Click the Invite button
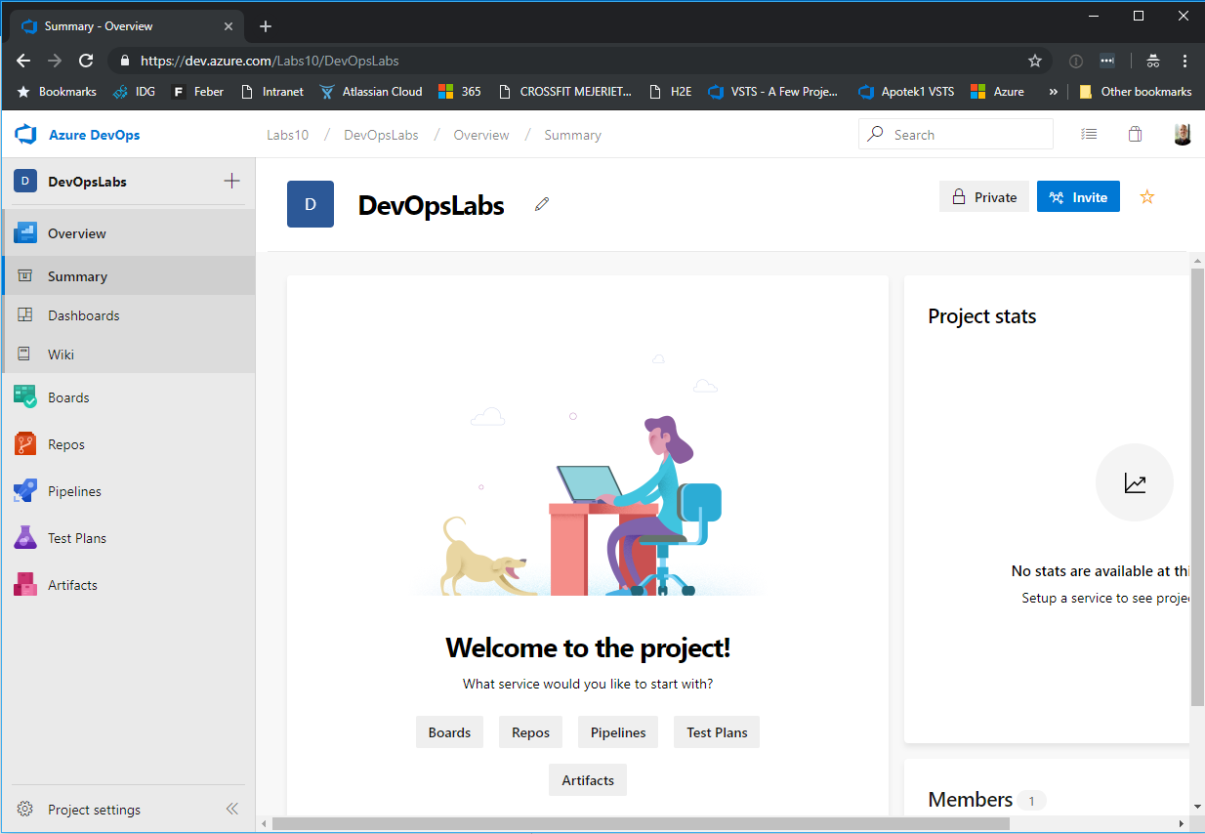Screen dimensions: 1205x834 point(1078,197)
